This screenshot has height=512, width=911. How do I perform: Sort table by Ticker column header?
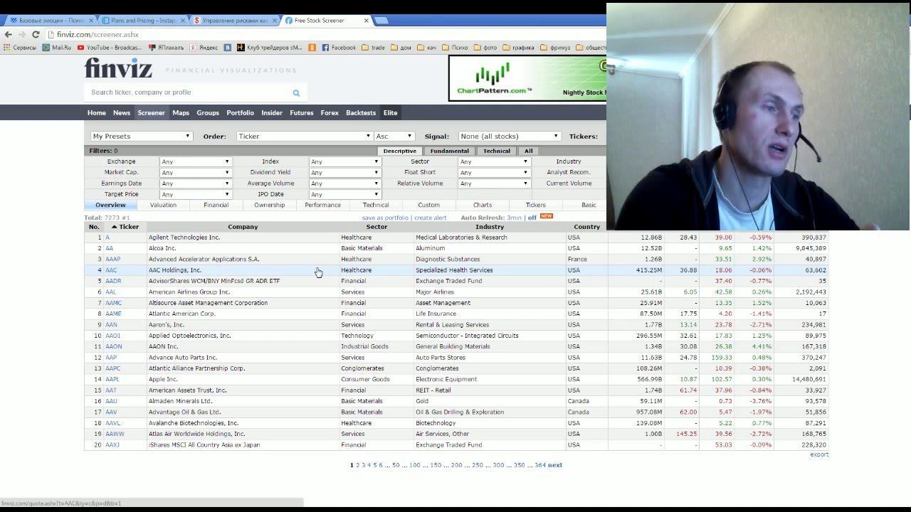tap(125, 227)
